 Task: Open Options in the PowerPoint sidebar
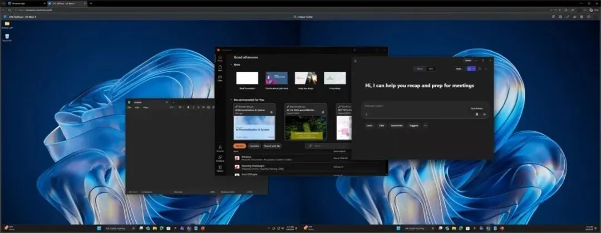click(220, 168)
